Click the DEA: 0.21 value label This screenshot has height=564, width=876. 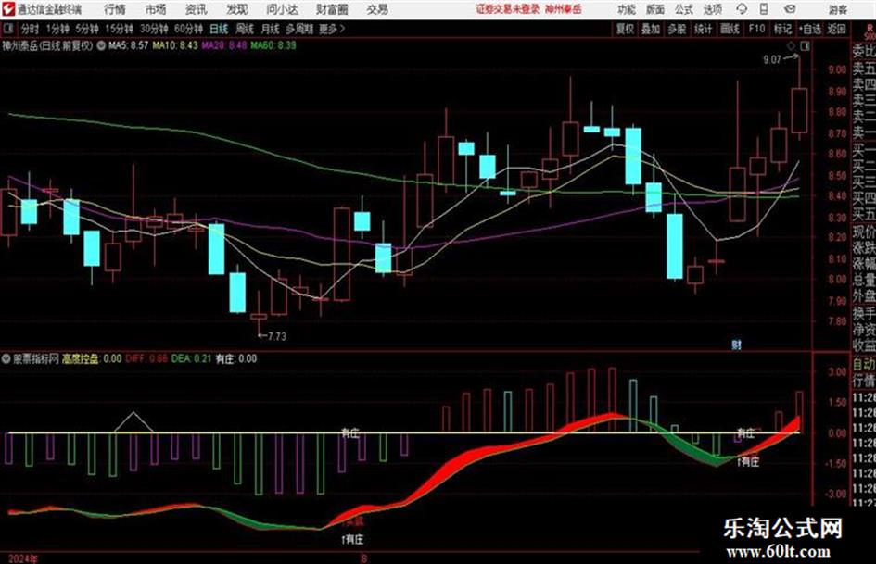pos(191,358)
